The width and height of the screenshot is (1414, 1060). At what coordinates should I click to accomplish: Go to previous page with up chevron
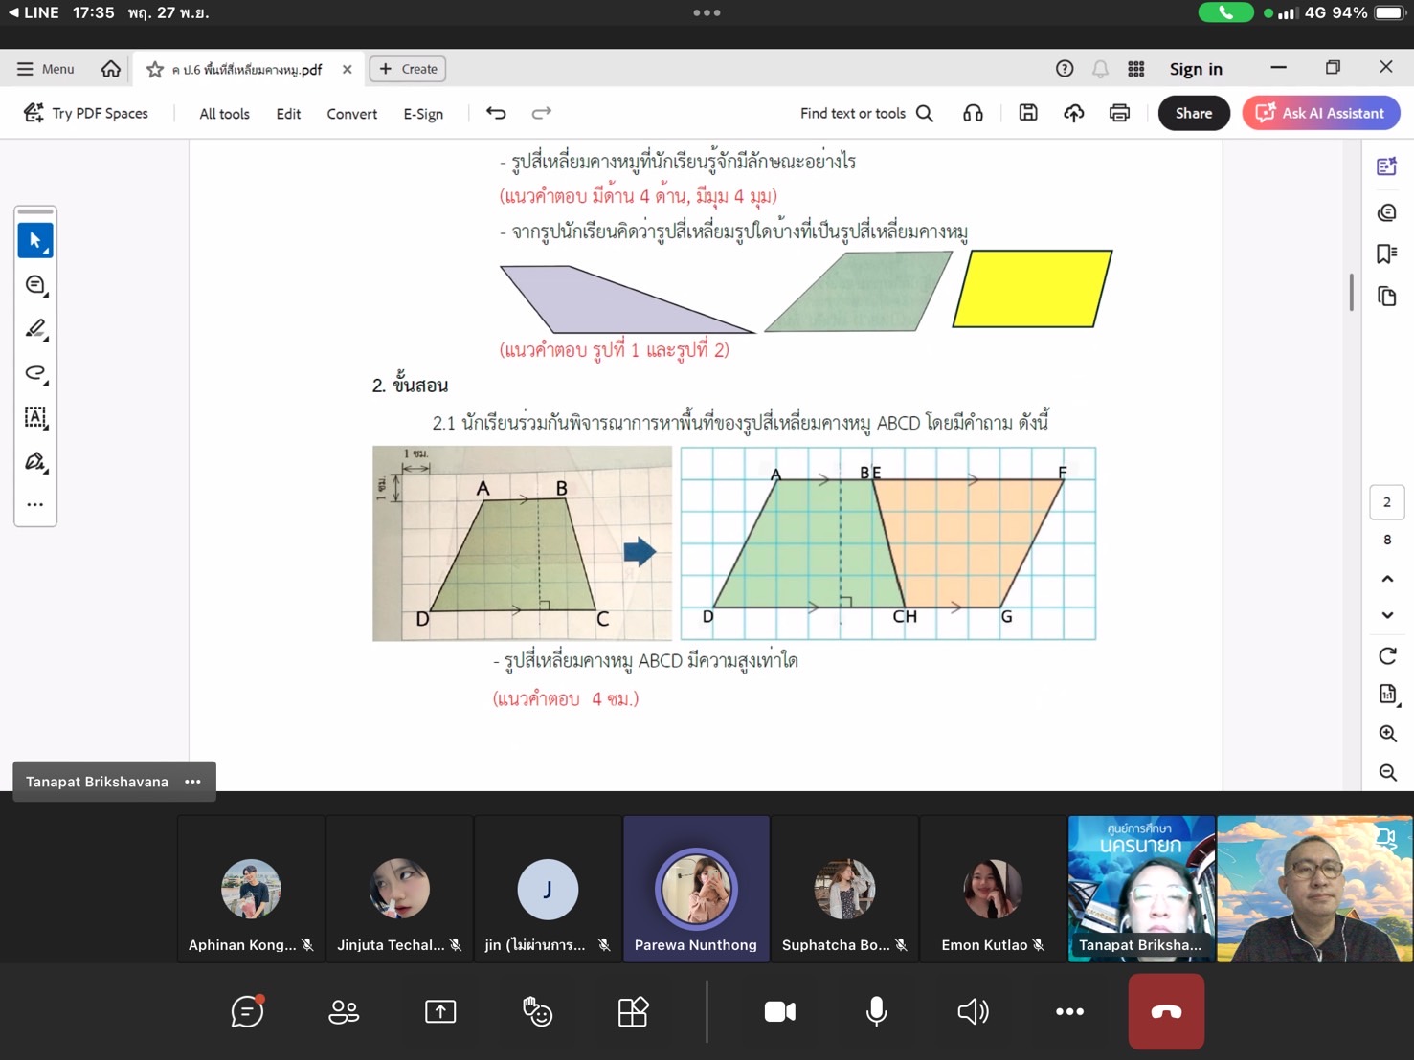[x=1387, y=579]
